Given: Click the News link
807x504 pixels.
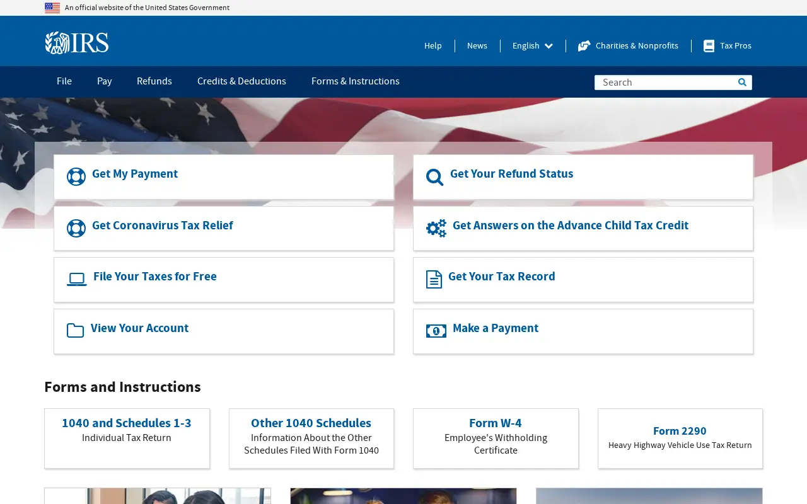Looking at the screenshot, I should (477, 46).
